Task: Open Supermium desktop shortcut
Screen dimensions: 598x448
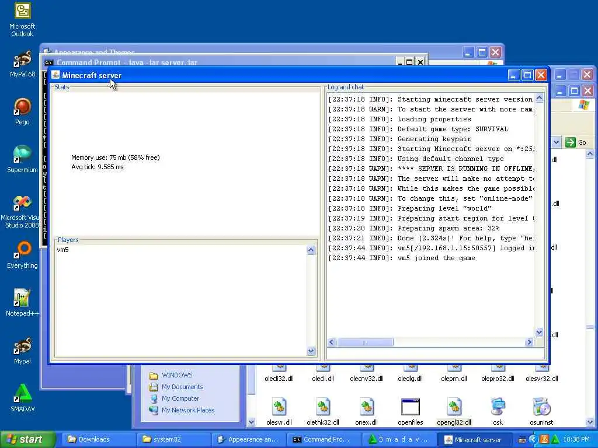Action: pos(22,159)
